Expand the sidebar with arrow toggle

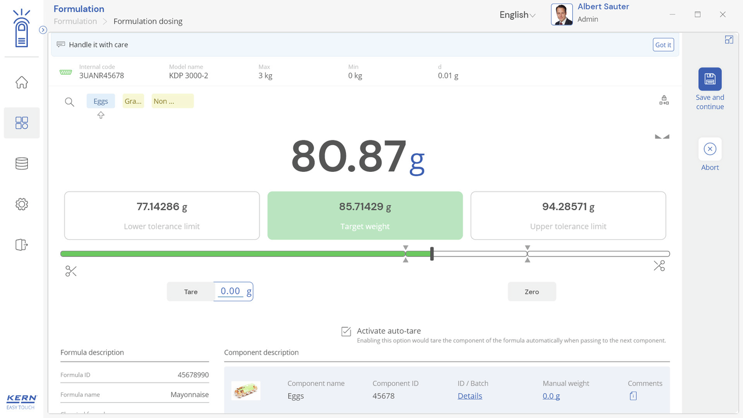click(x=43, y=30)
